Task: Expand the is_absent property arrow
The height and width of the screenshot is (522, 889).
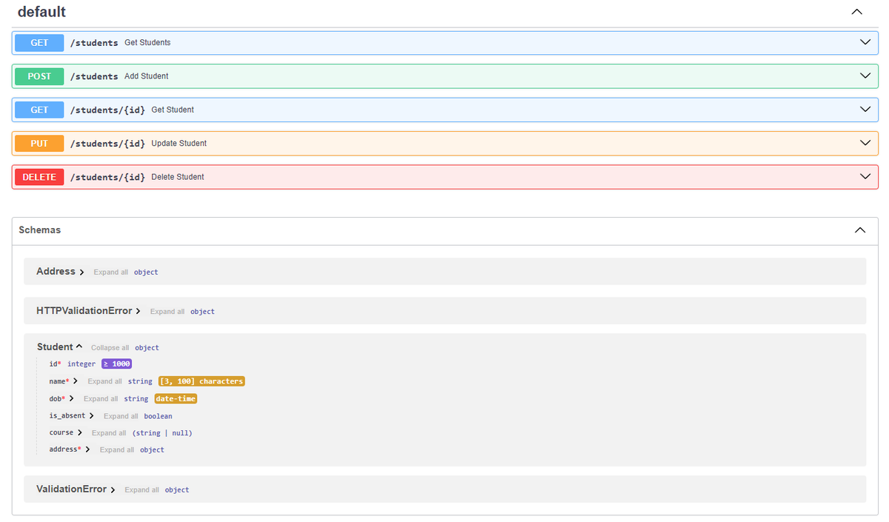Action: coord(91,416)
